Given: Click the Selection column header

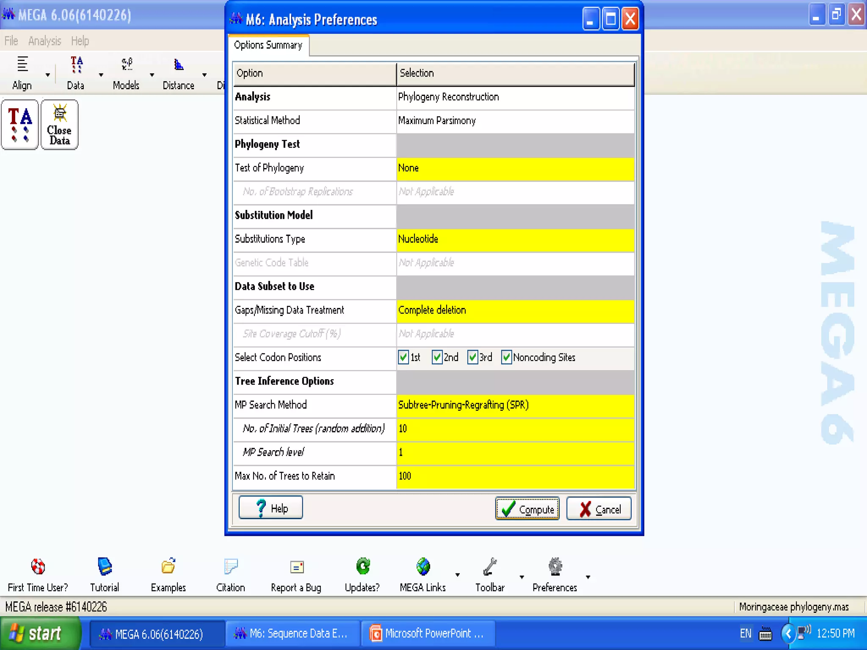Looking at the screenshot, I should click(516, 74).
